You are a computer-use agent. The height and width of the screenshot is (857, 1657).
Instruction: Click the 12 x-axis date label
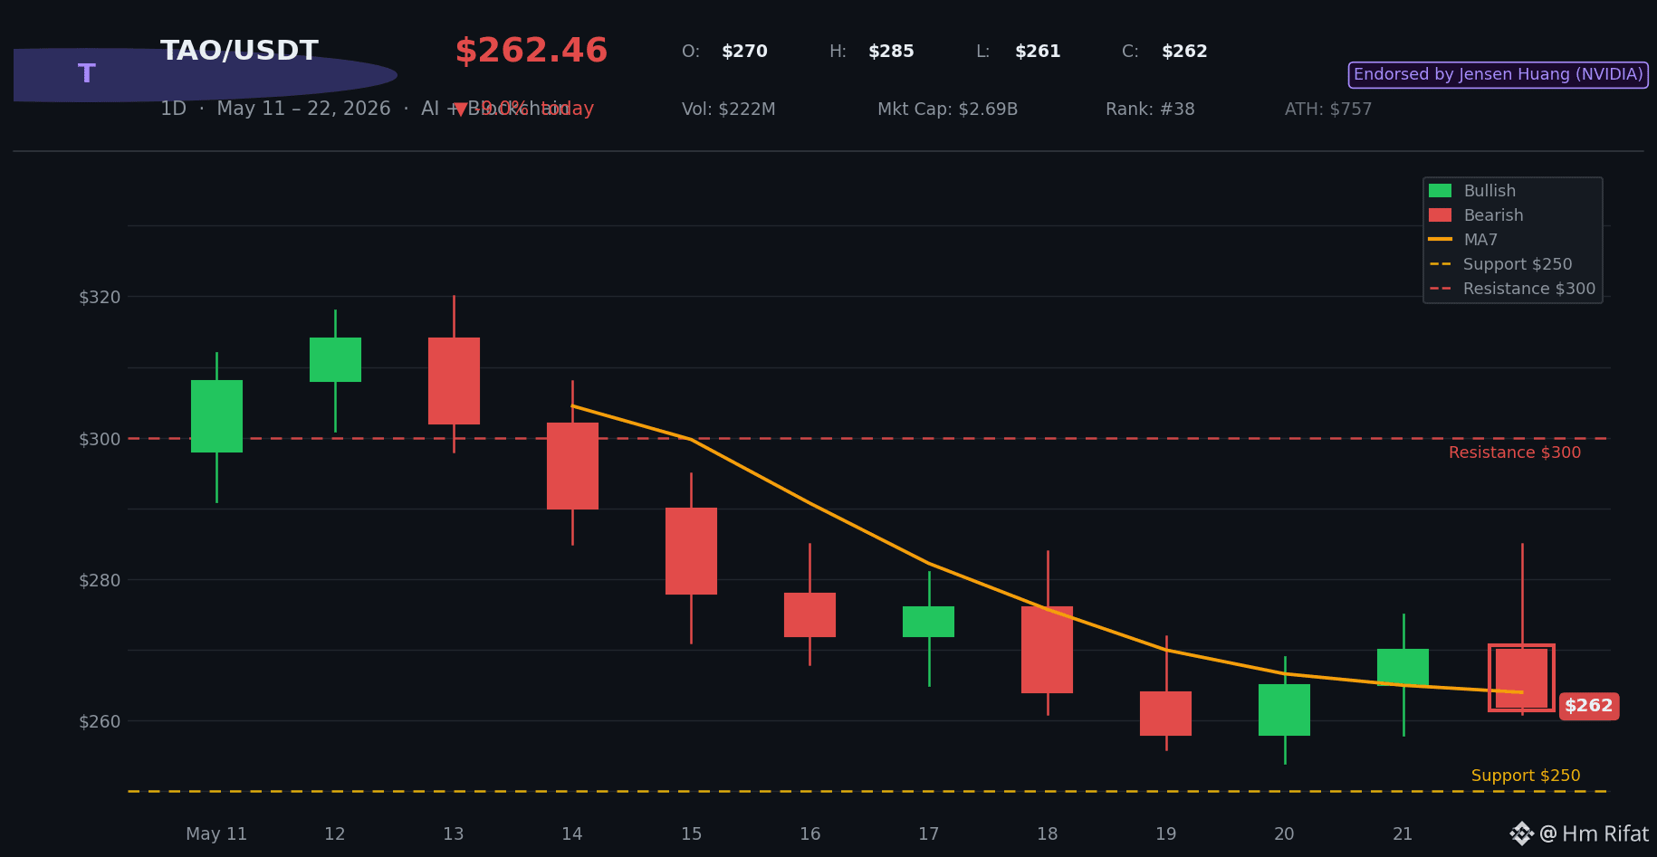[335, 833]
